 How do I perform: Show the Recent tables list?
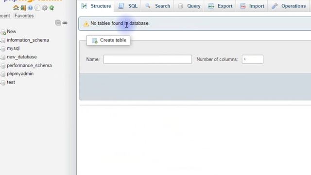click(4, 16)
